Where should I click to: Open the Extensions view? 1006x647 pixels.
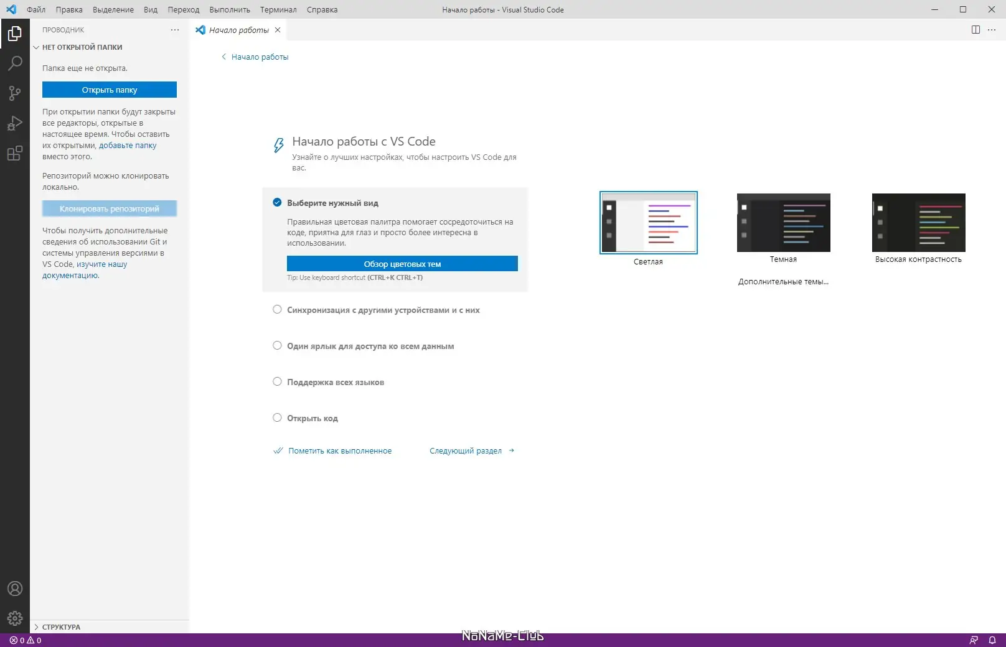coord(15,153)
